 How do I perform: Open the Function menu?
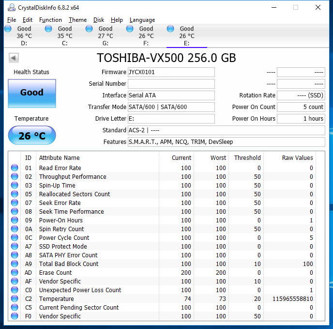(50, 20)
